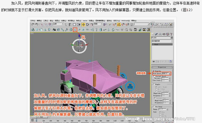This screenshot has width=202, height=123.
Task: Open the MAXScript menu
Action: pyautogui.click(x=126, y=21)
